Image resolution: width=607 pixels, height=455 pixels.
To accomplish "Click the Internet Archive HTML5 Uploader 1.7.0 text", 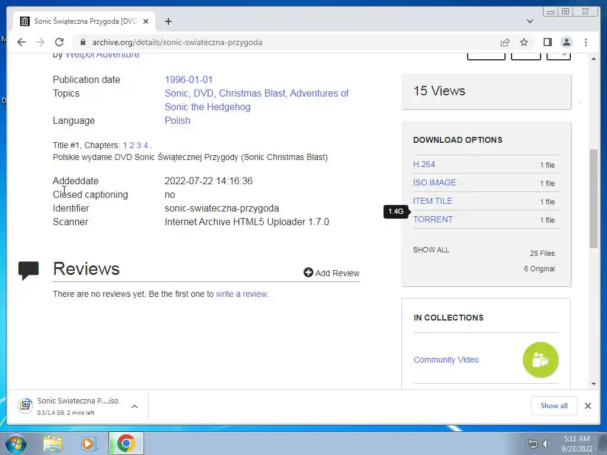I will 247,222.
